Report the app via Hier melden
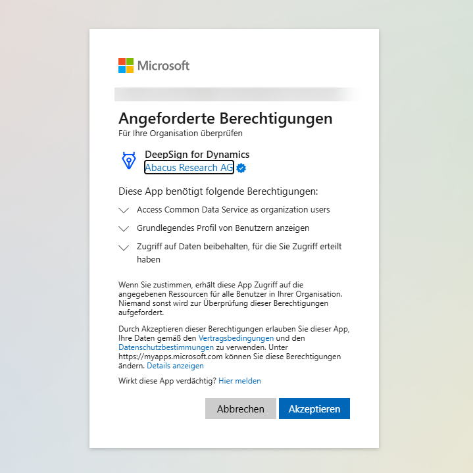473x473 pixels. 239,381
